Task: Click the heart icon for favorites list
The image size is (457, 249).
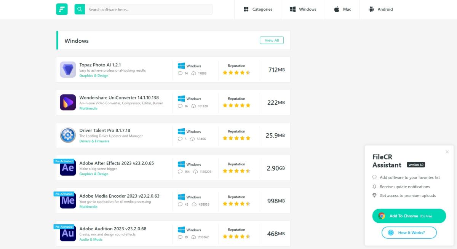Action: tap(374, 177)
